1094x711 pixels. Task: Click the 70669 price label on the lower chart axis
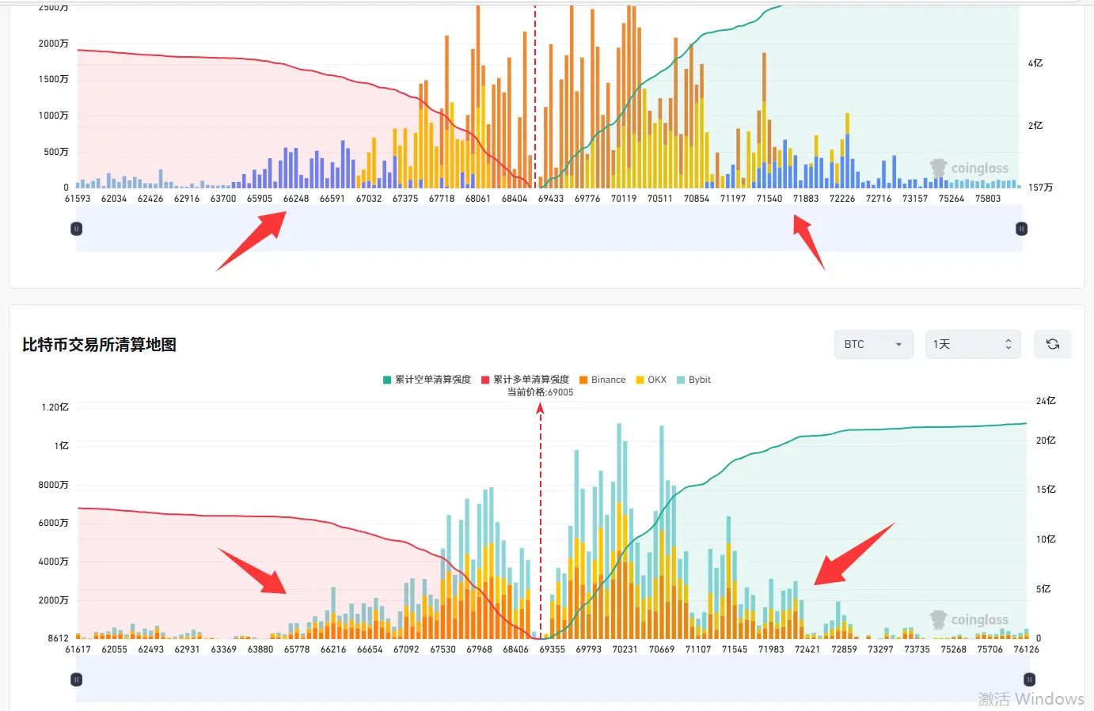coord(662,649)
